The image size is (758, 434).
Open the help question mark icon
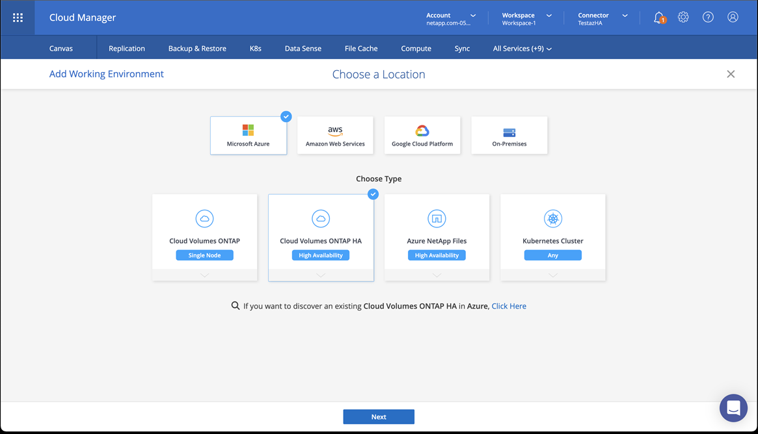pos(708,18)
